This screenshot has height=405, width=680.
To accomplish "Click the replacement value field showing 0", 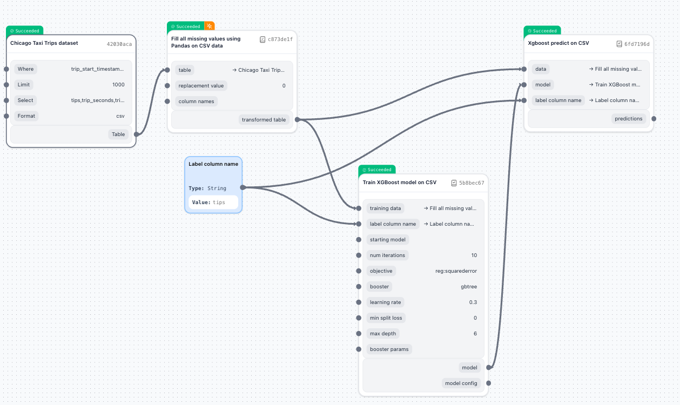I will point(284,85).
